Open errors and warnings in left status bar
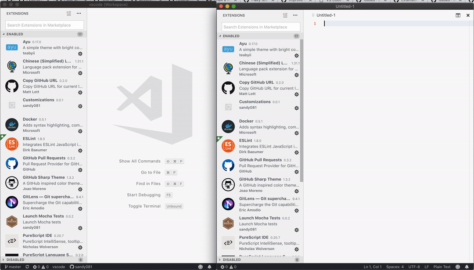 (40, 266)
